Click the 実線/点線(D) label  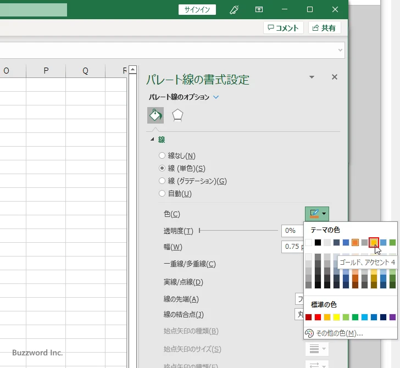(x=183, y=282)
